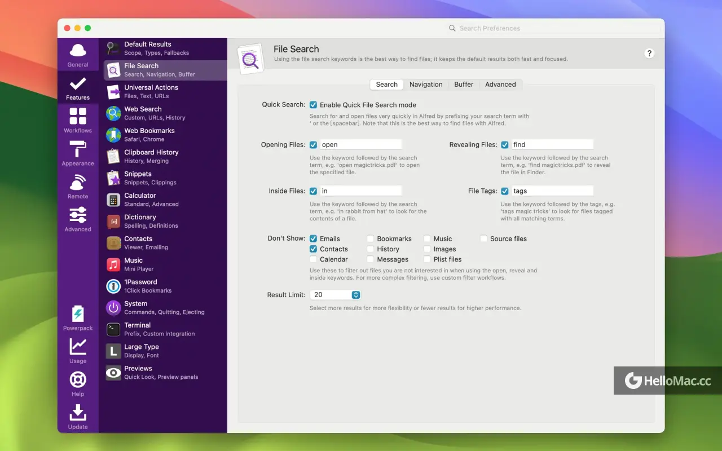The width and height of the screenshot is (722, 451).
Task: Open the Powerpack section
Action: click(x=78, y=318)
